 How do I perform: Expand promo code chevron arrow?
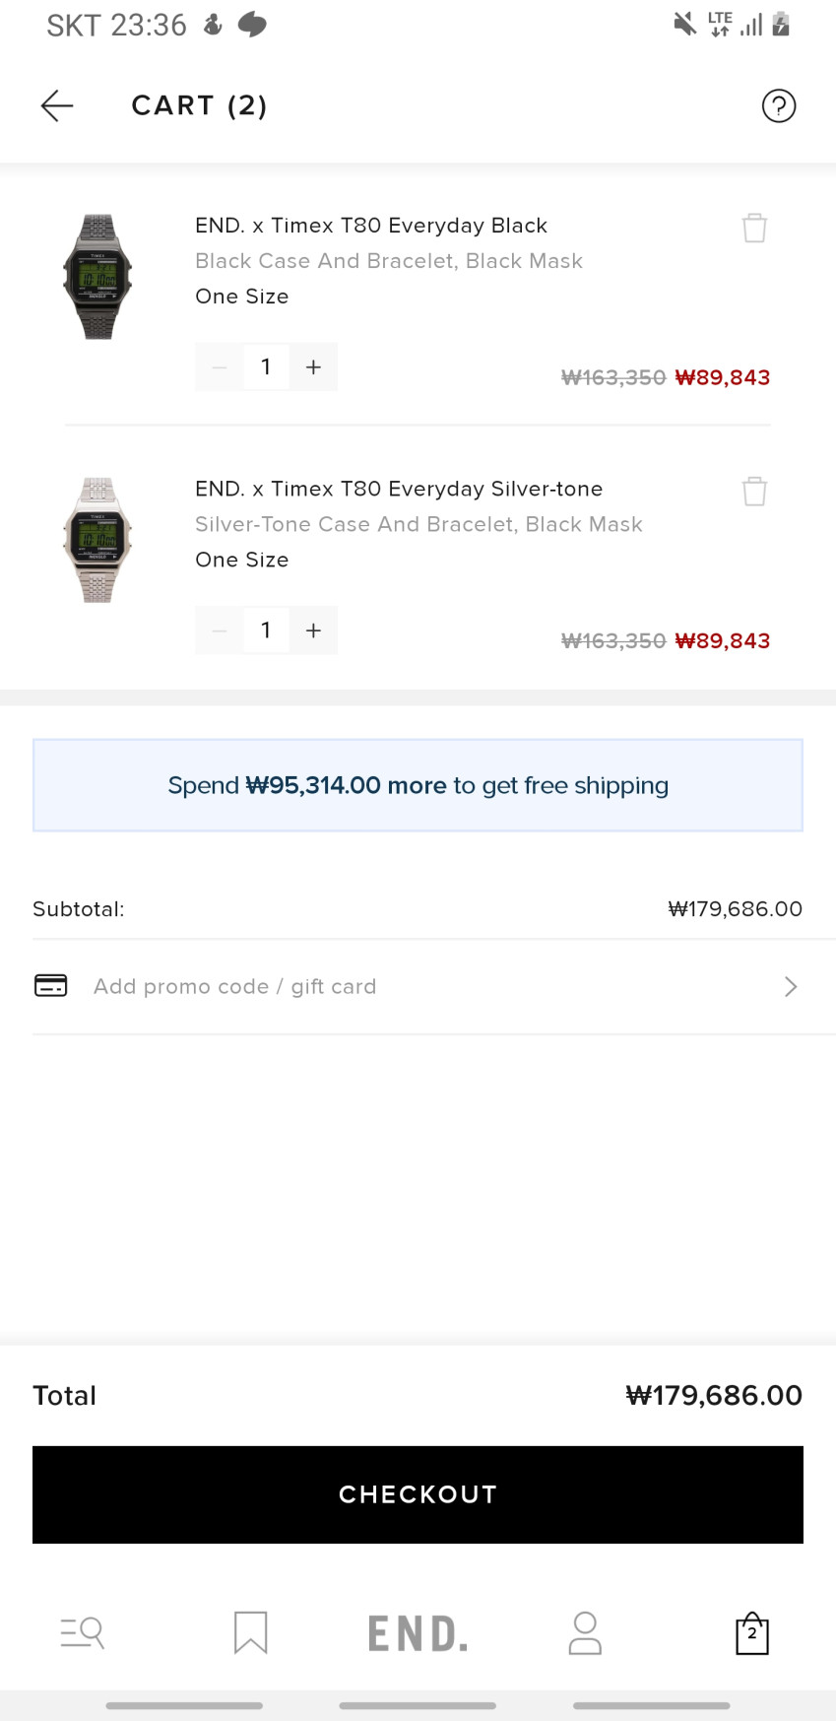pyautogui.click(x=790, y=986)
